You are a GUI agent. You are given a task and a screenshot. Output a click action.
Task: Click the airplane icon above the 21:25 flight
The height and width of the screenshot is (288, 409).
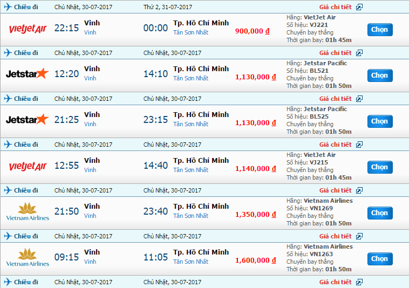coord(8,99)
